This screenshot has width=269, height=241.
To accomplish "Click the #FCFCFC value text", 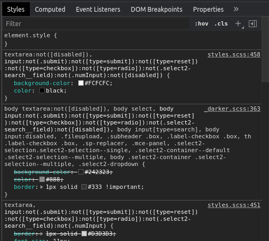I will coord(97,83).
